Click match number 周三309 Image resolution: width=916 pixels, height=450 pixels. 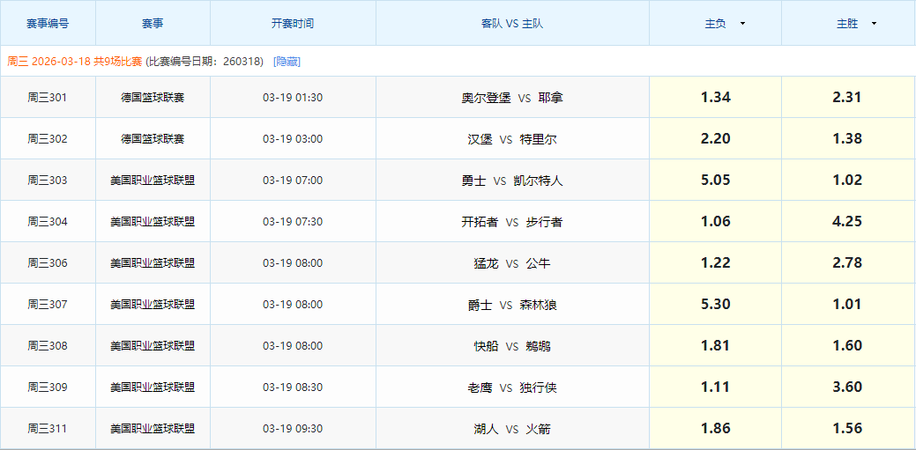coord(48,387)
